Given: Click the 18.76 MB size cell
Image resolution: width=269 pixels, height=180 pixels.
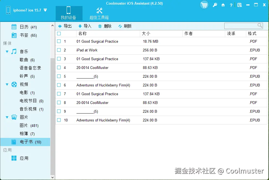Looking at the screenshot, I should [151, 41].
